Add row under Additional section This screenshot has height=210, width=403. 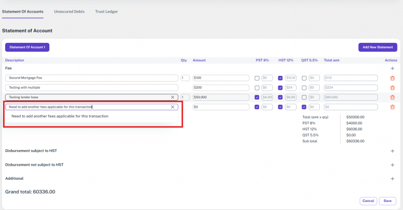click(x=392, y=178)
